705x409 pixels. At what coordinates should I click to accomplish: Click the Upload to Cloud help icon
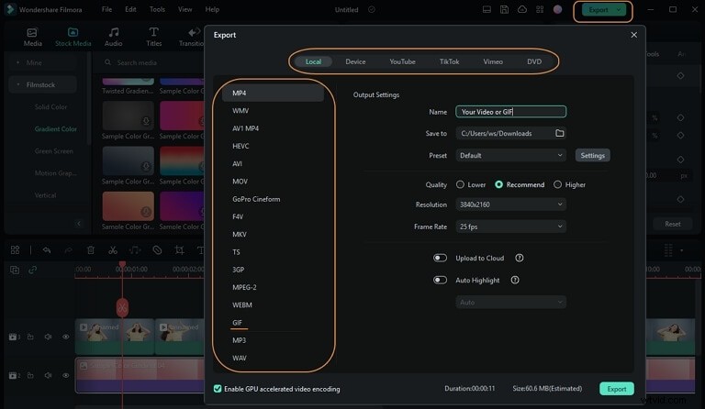pos(520,259)
